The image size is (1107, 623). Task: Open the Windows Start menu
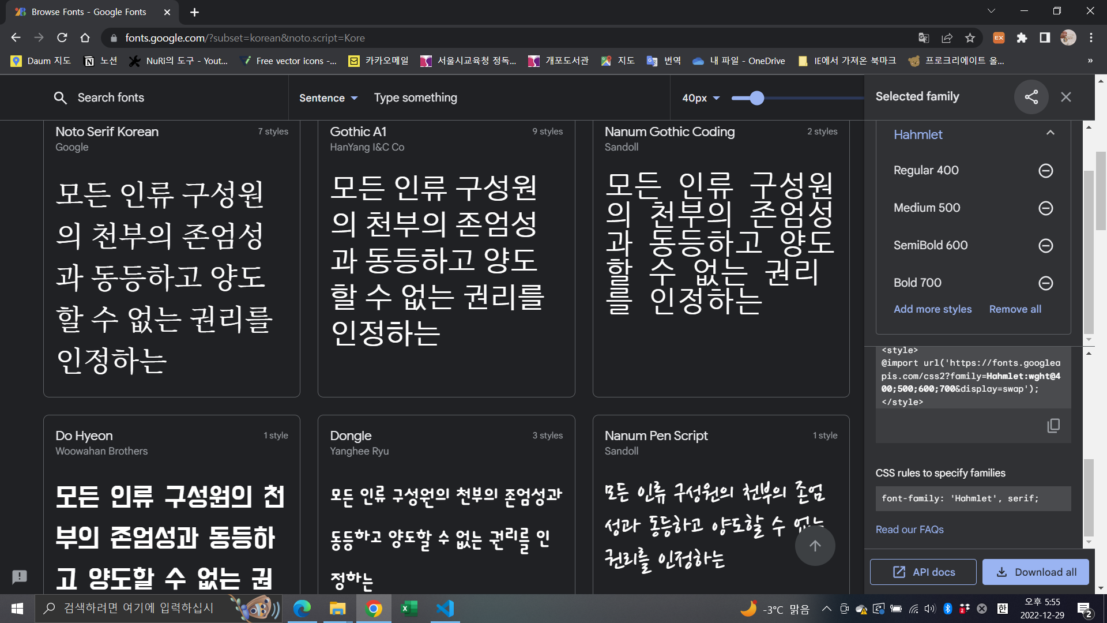(17, 609)
